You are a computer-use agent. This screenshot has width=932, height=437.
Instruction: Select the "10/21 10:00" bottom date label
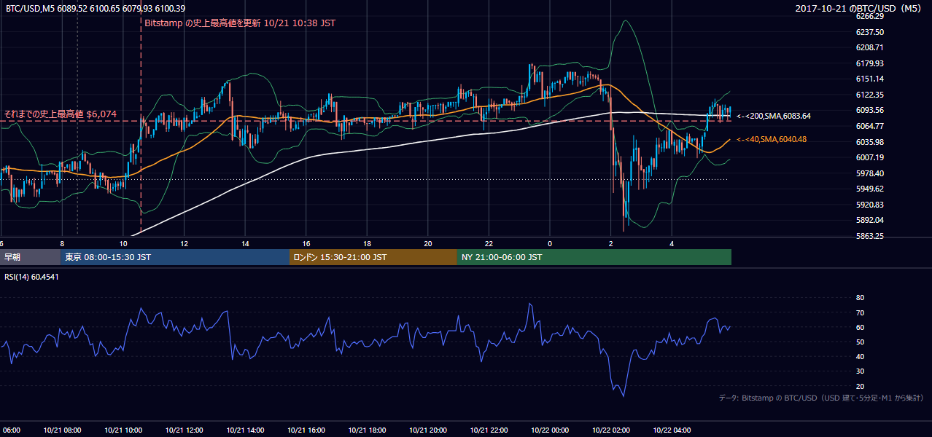pyautogui.click(x=123, y=430)
